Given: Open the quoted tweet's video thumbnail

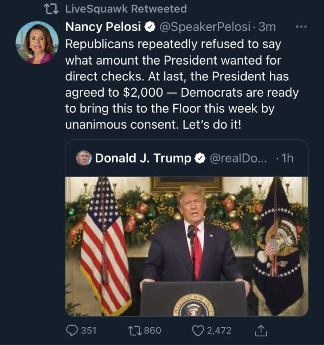Looking at the screenshot, I should [187, 246].
